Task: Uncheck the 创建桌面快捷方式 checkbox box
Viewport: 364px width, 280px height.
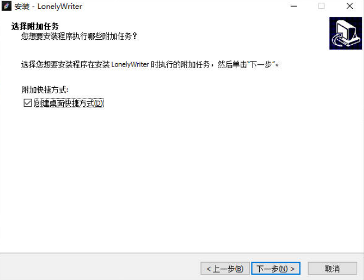Action: [x=27, y=103]
